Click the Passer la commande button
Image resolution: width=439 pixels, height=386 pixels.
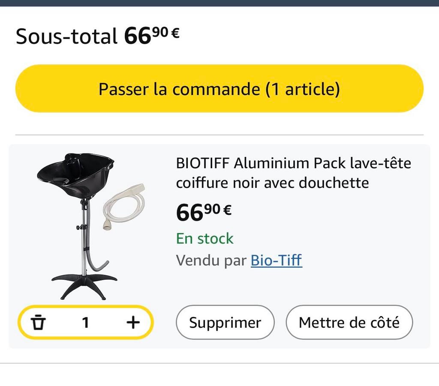point(219,89)
